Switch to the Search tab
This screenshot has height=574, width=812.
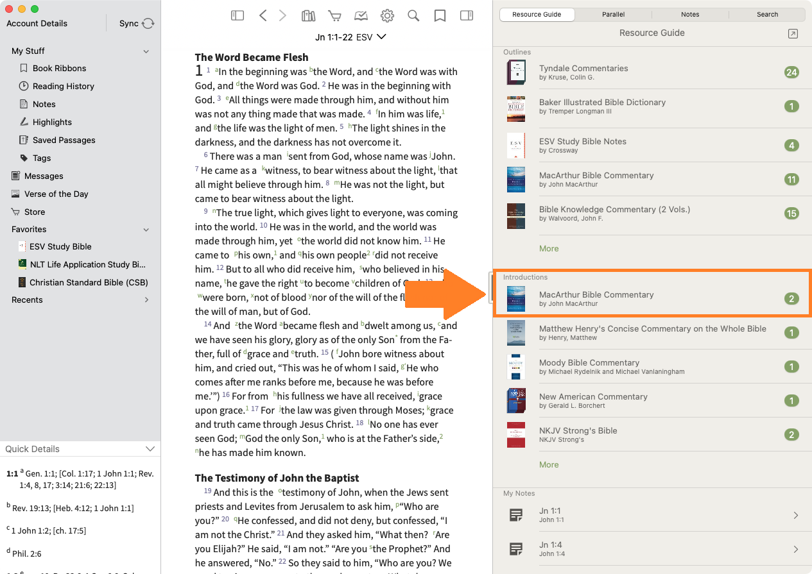(767, 14)
